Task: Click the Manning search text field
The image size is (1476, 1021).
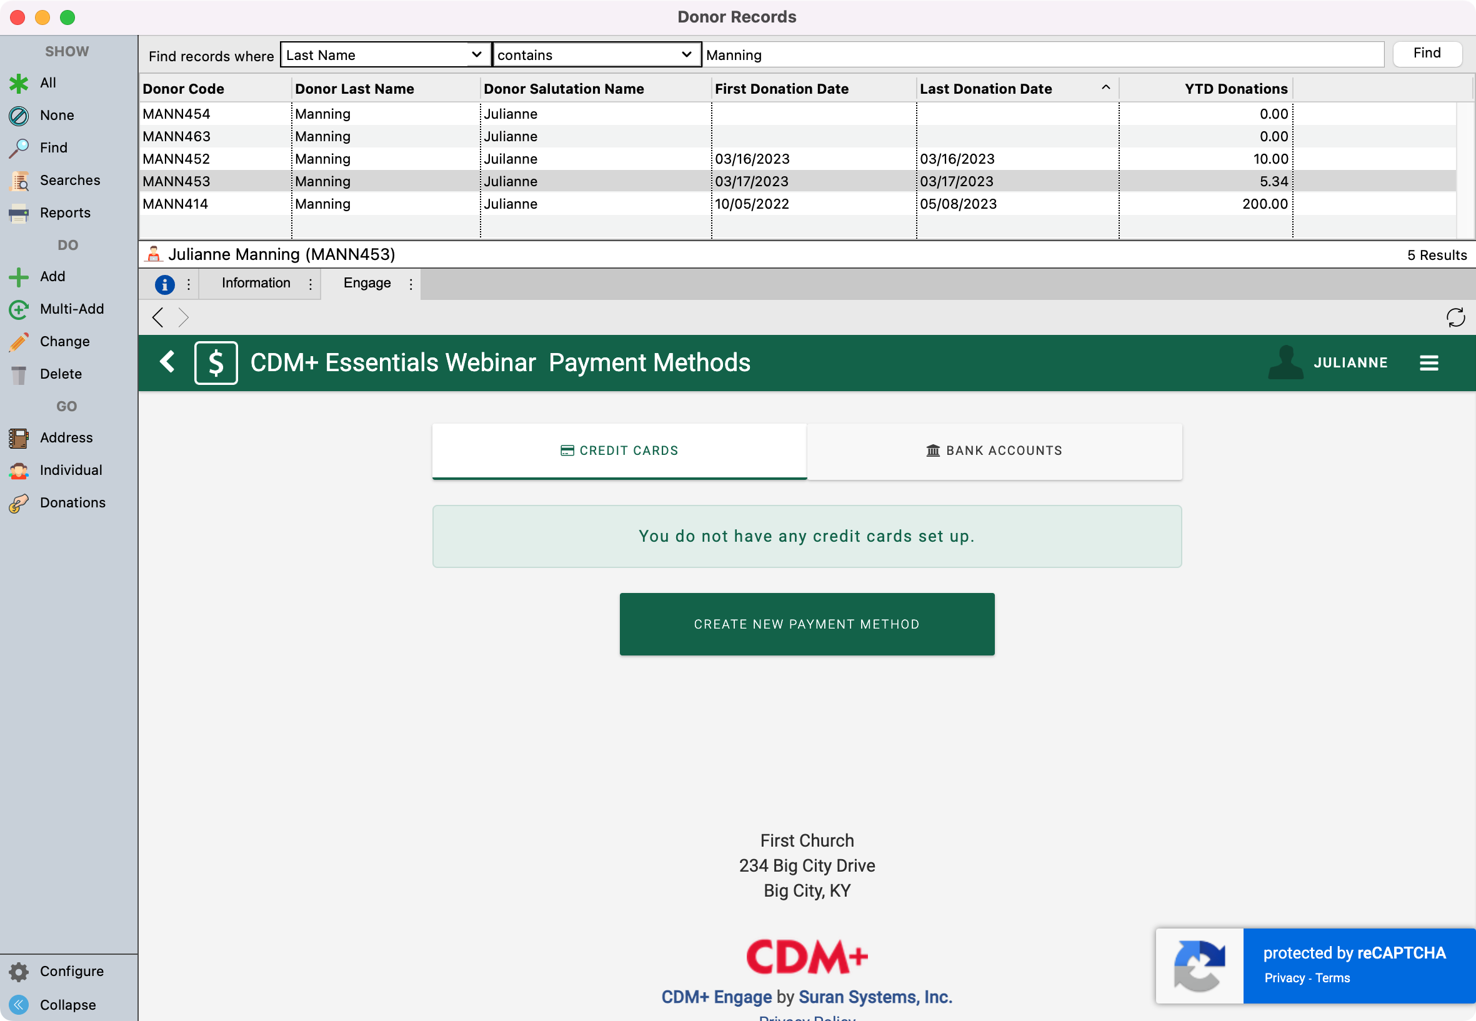Action: (1043, 55)
